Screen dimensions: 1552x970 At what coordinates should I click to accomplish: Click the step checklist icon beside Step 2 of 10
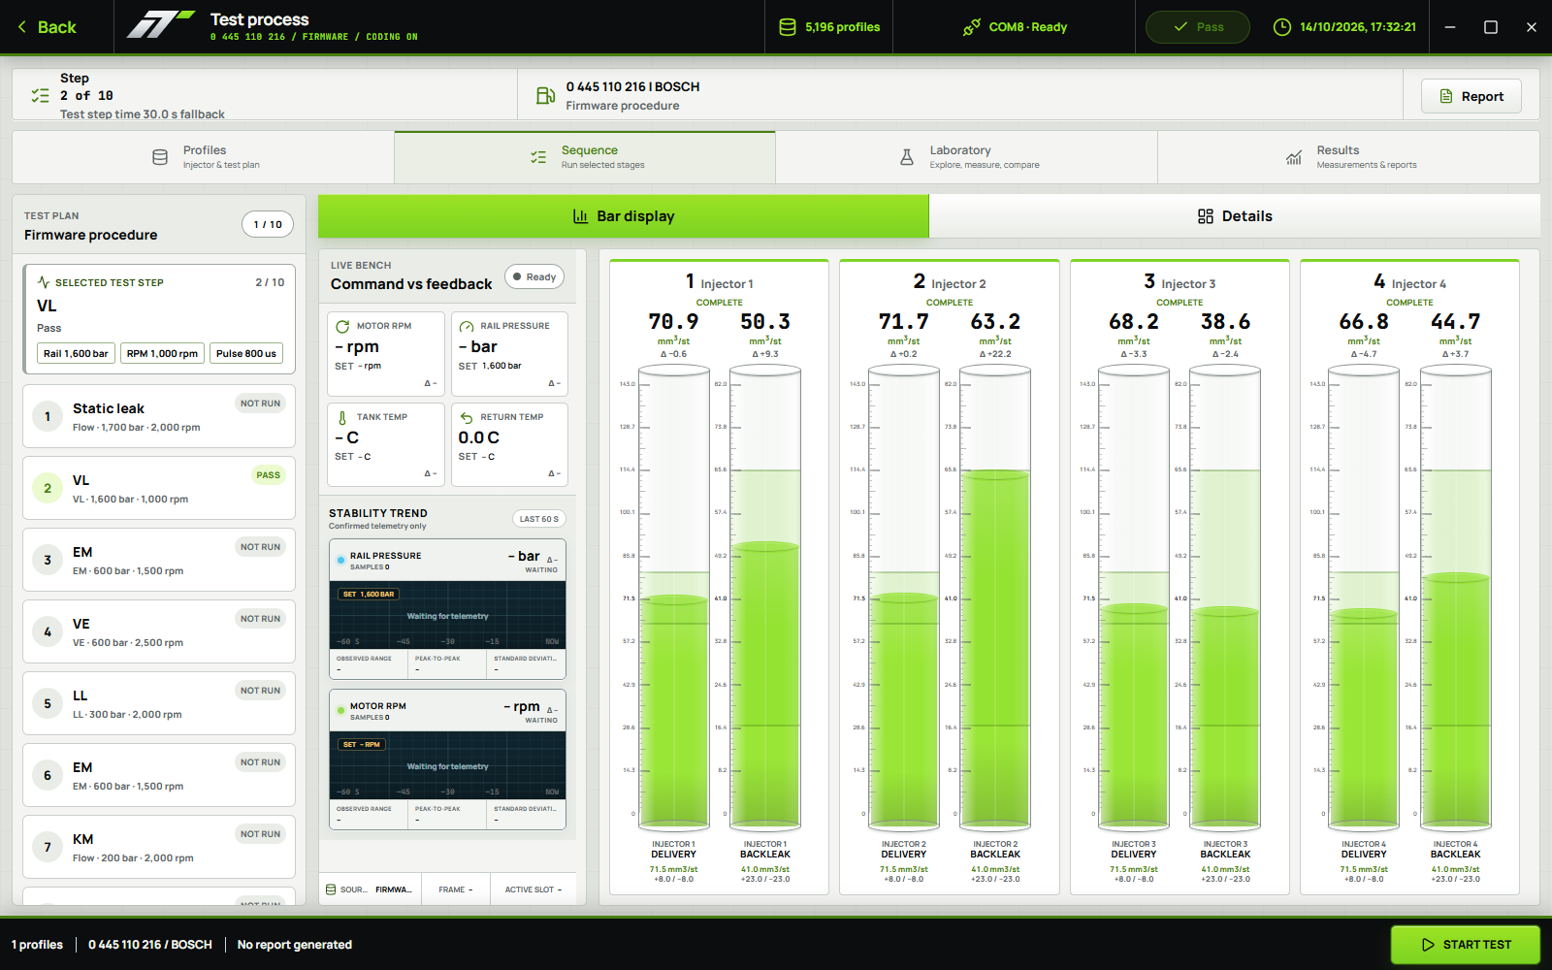click(40, 95)
